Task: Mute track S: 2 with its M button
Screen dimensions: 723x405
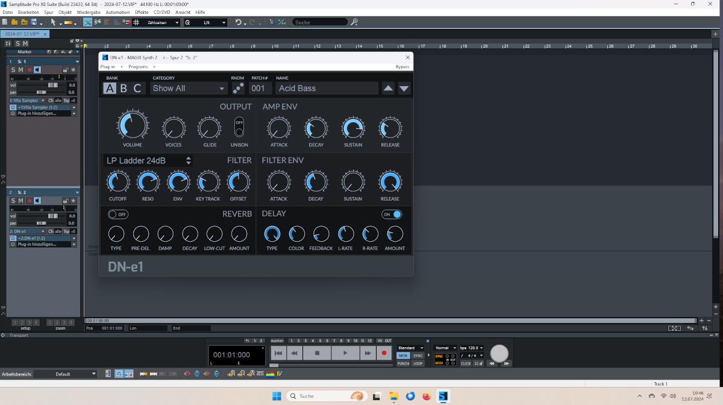Action: (21, 201)
